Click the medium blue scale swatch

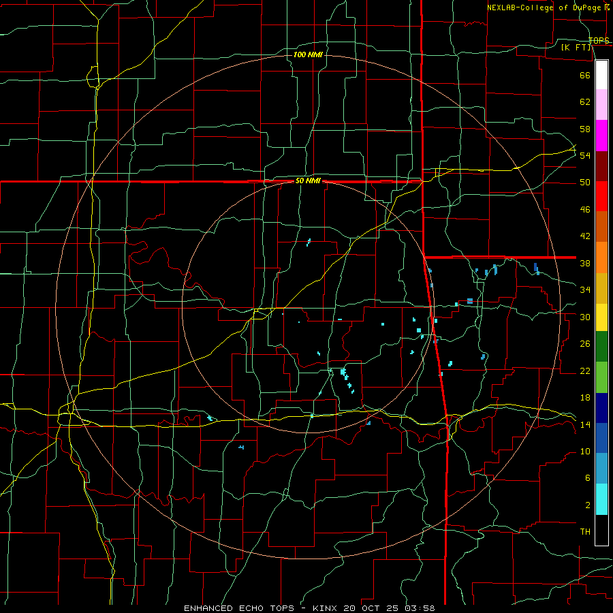601,438
